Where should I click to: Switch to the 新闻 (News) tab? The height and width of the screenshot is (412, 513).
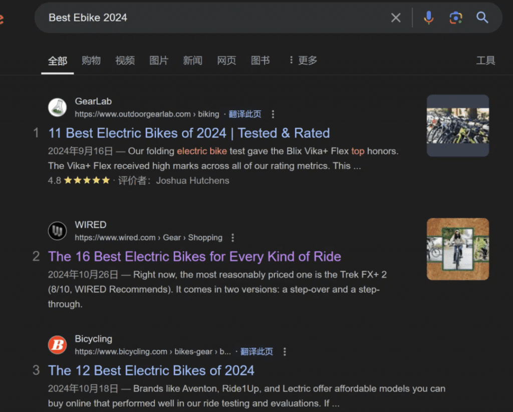(x=192, y=61)
